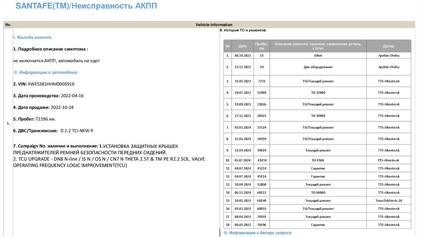
Task: Click mileage cell 52800
Action: coord(261,185)
